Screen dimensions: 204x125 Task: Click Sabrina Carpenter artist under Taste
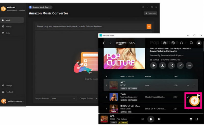pos(129,97)
